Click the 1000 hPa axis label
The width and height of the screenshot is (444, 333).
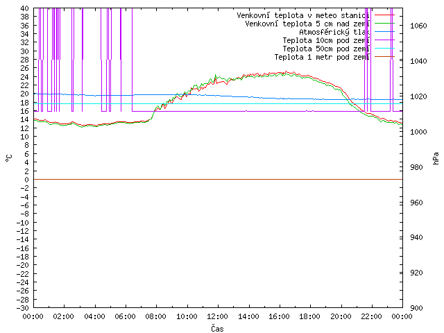tap(418, 132)
